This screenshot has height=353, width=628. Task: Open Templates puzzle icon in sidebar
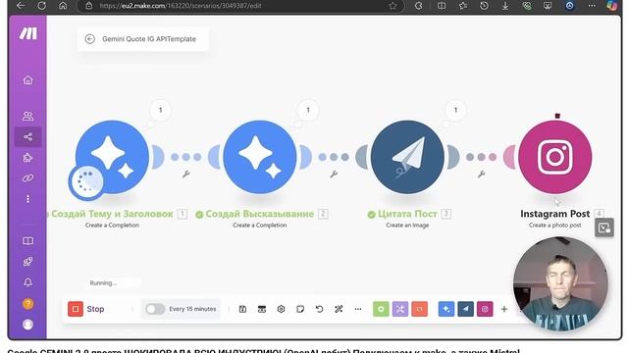[x=28, y=157]
